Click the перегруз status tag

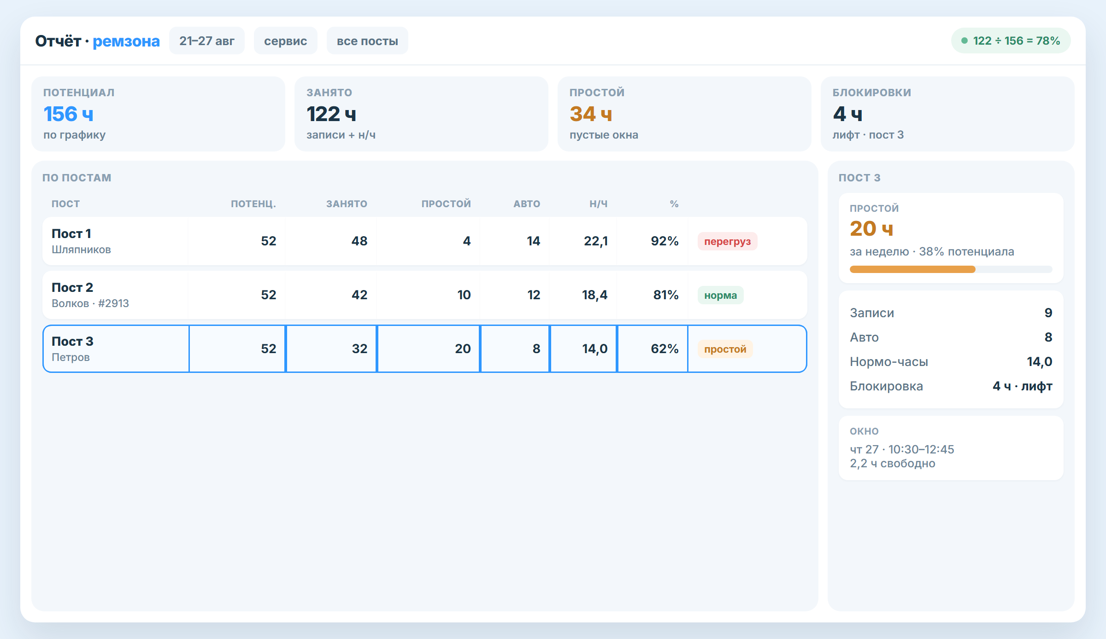coord(727,241)
